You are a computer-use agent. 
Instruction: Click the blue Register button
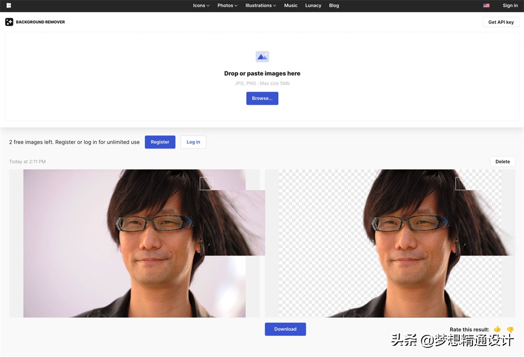tap(160, 142)
